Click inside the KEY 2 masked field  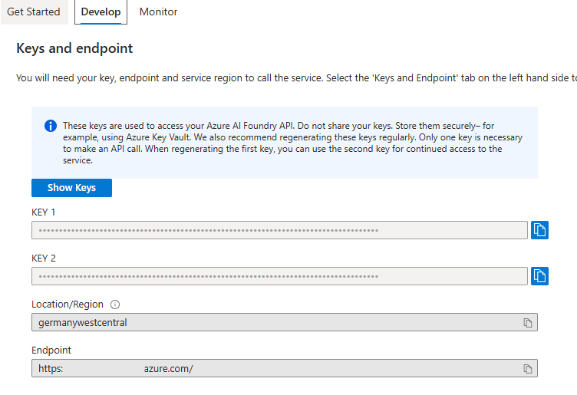[276, 276]
